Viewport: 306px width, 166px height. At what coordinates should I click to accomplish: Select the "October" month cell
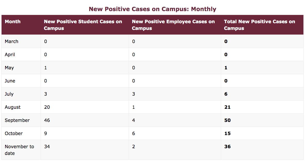(x=14, y=134)
